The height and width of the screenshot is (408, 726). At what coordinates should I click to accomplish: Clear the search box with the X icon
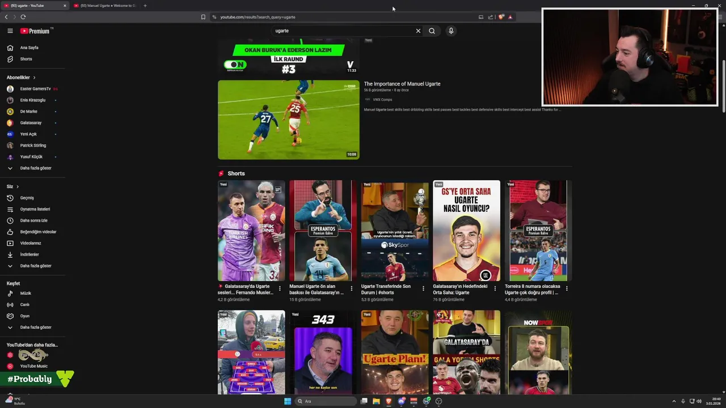click(x=419, y=31)
